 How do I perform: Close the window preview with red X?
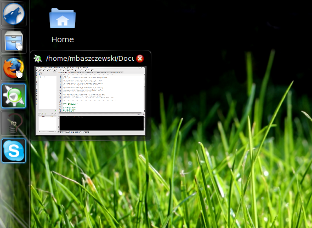click(x=140, y=59)
